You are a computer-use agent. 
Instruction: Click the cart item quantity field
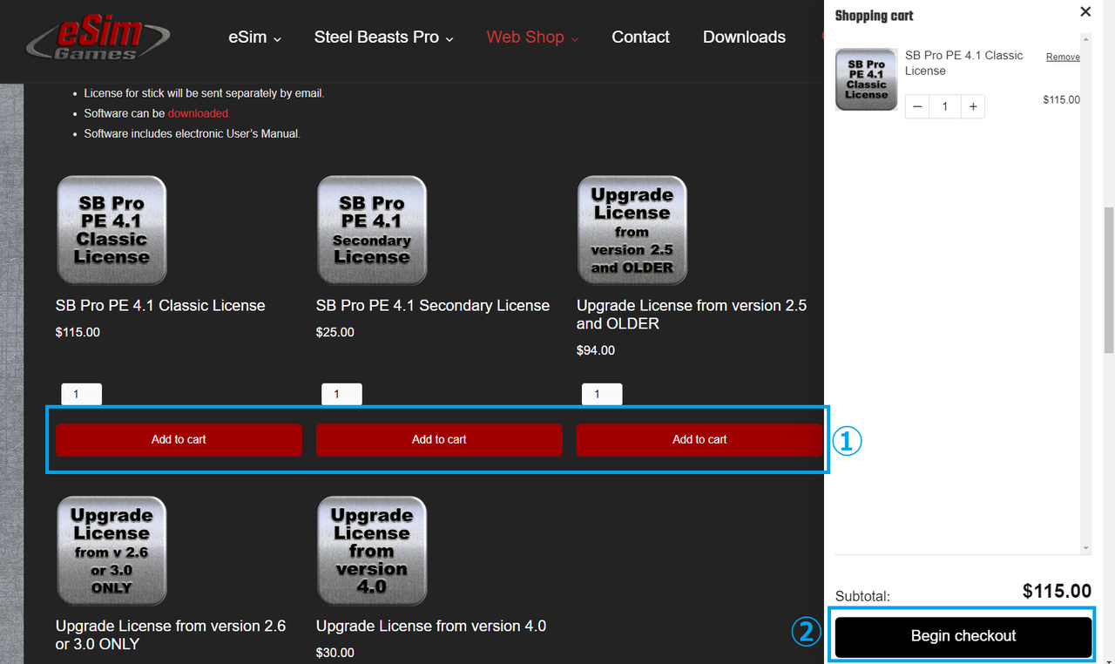pos(945,106)
